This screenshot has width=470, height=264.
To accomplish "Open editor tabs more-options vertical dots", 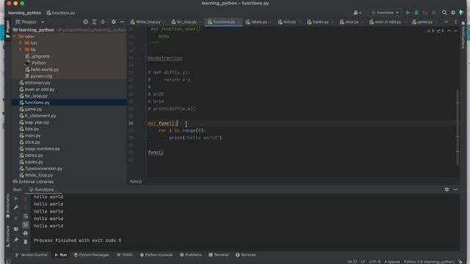I will point(455,22).
